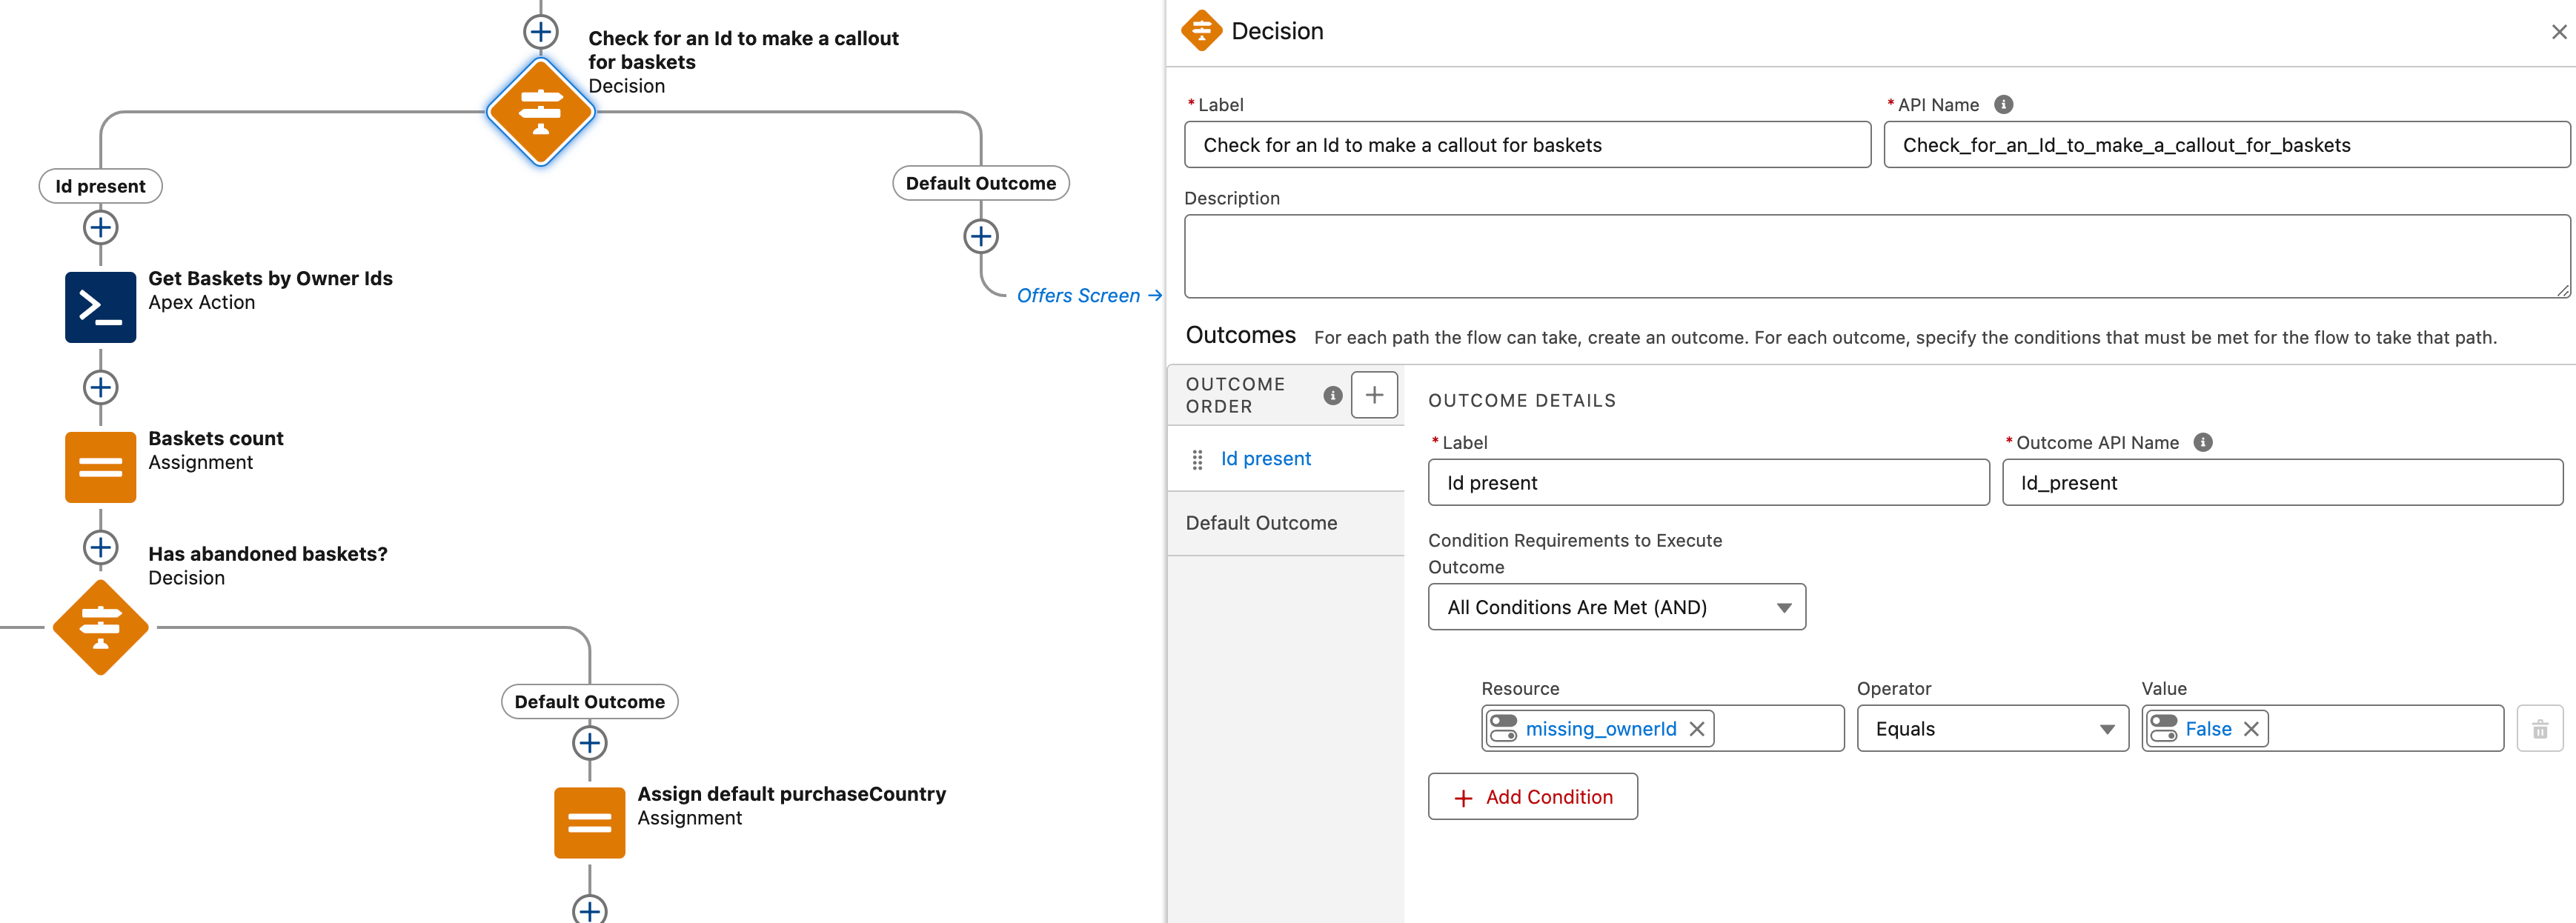The height and width of the screenshot is (923, 2576).
Task: Click the selected Check for an Id Decision diamond
Action: [540, 111]
